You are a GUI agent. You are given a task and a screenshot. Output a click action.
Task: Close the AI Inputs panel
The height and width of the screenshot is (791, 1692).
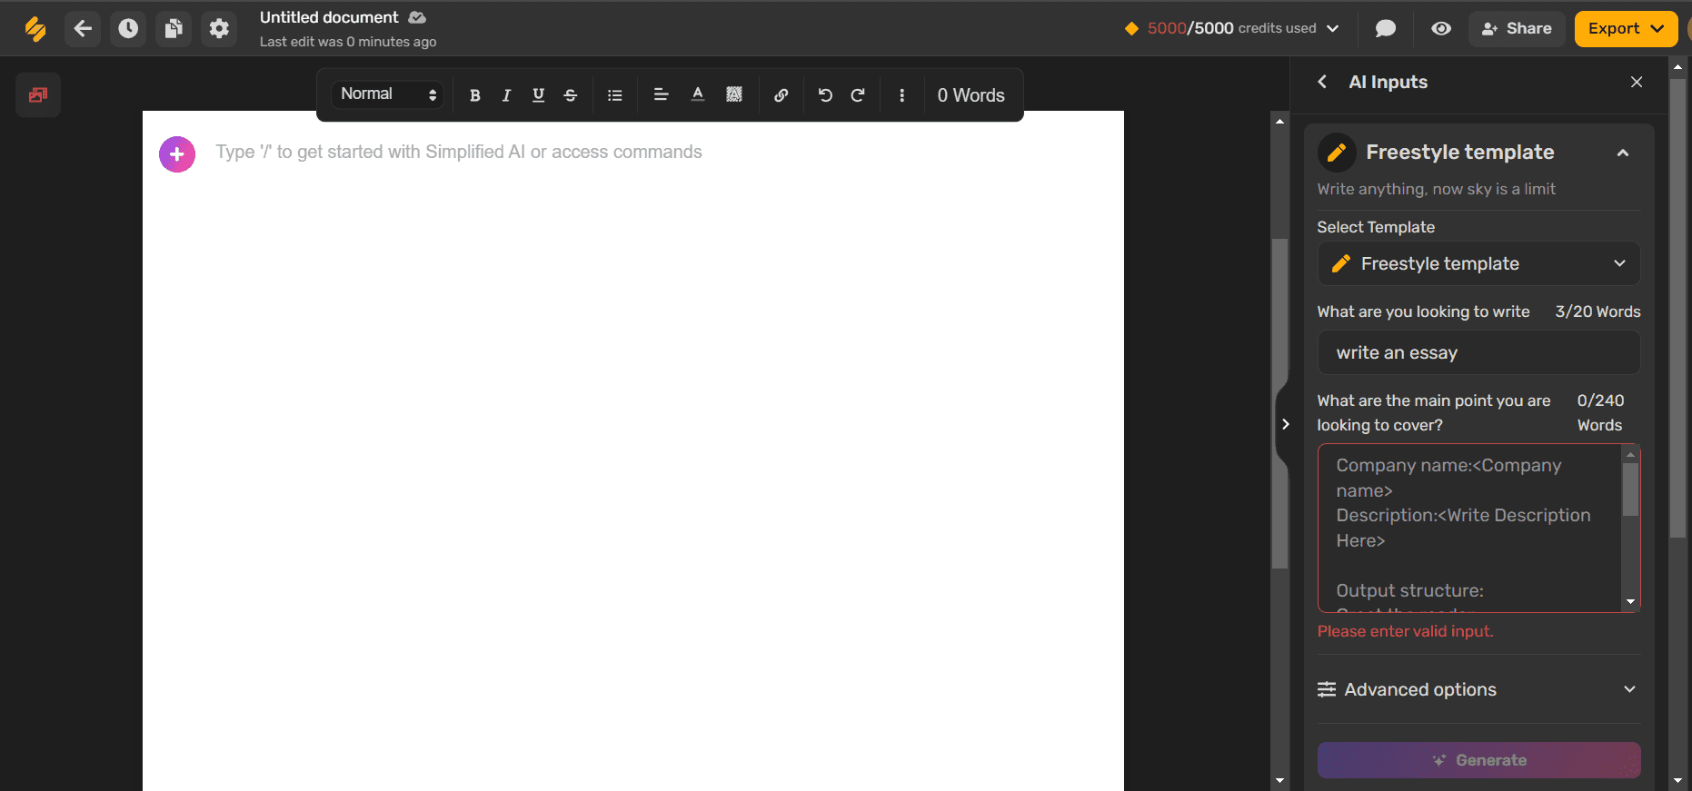(1637, 82)
